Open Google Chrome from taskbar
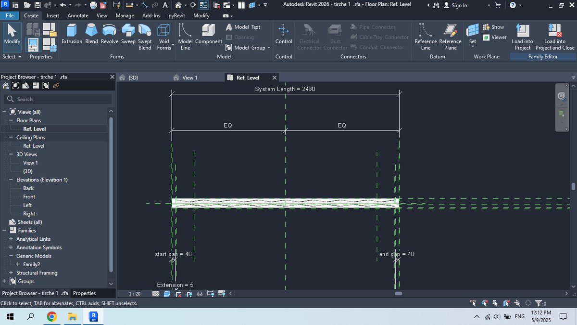 click(x=51, y=317)
